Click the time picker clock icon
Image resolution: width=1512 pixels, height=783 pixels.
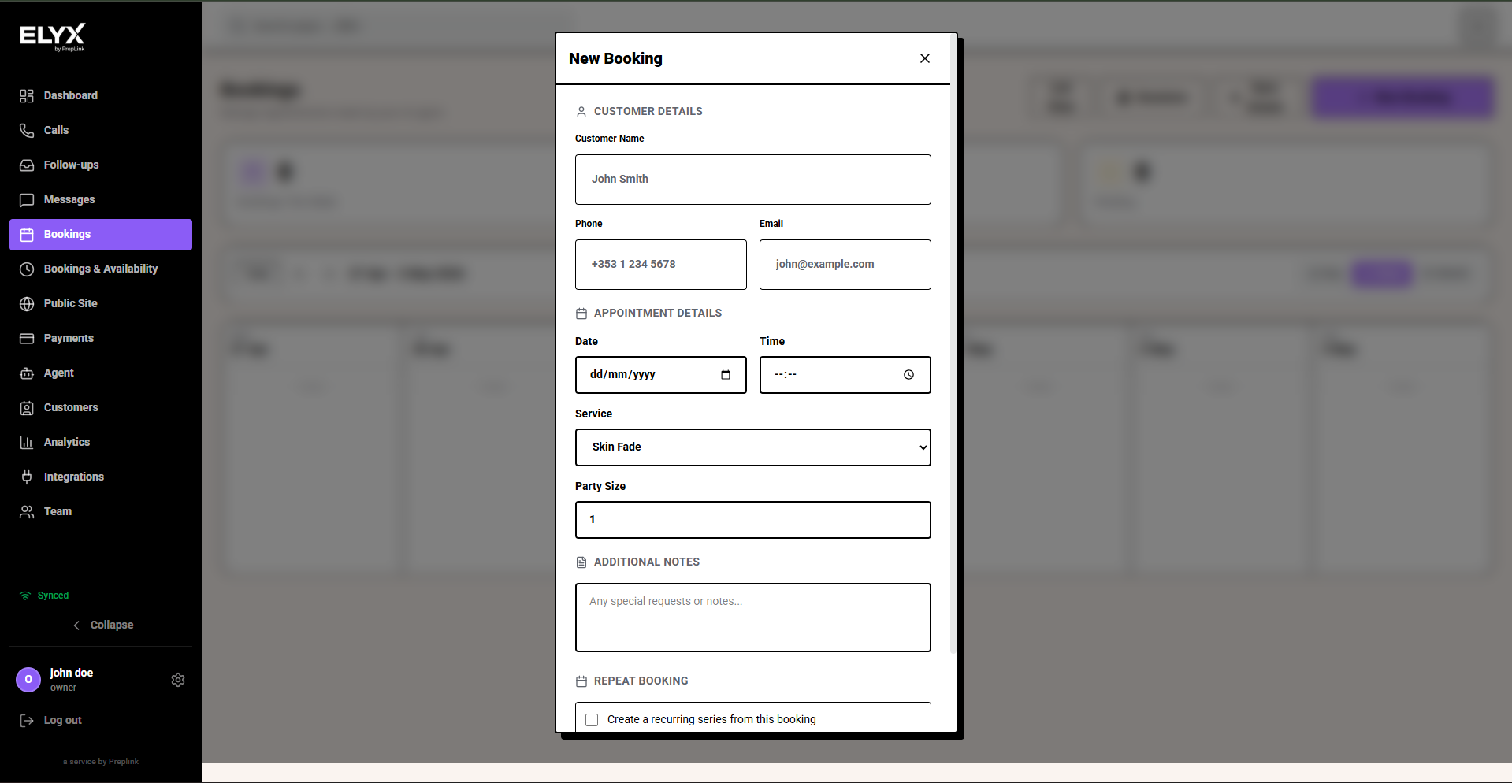coord(908,375)
